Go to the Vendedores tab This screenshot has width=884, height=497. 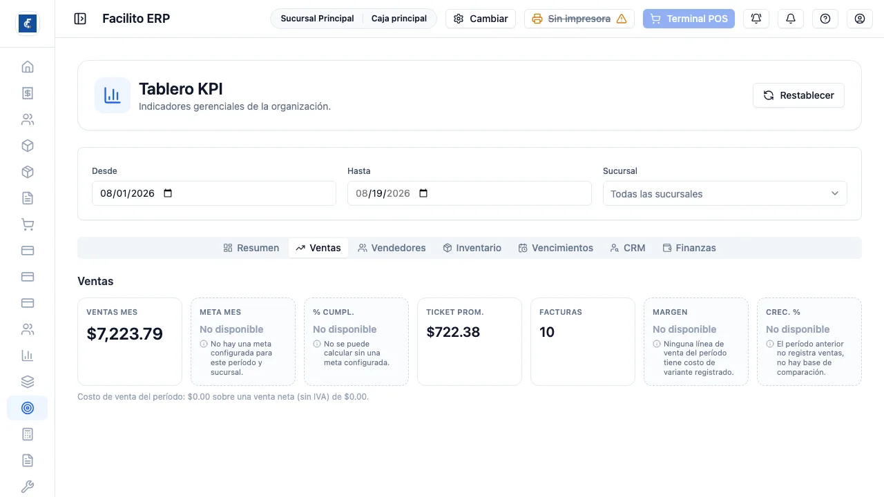pyautogui.click(x=392, y=248)
